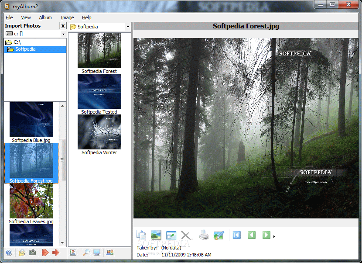Go to previous image with green left arrow
The height and width of the screenshot is (263, 362).
coord(252,235)
